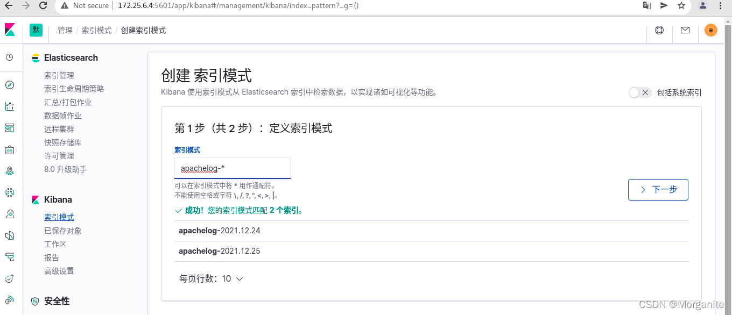The height and width of the screenshot is (315, 732).
Task: Select apachelog-2021.12.24 index row
Action: (x=431, y=231)
